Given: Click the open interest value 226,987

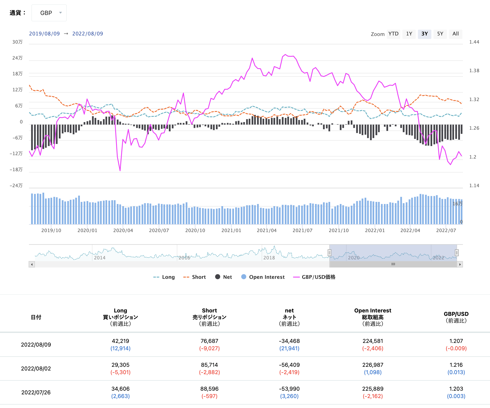Looking at the screenshot, I should [x=373, y=365].
